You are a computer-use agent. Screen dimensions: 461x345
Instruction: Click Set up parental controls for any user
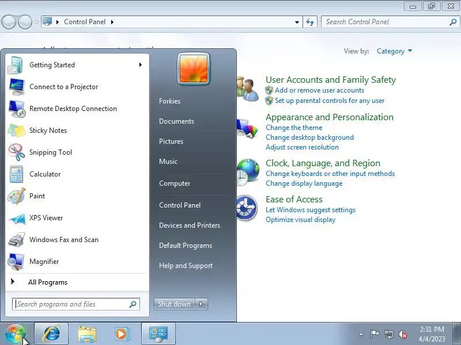pos(330,101)
